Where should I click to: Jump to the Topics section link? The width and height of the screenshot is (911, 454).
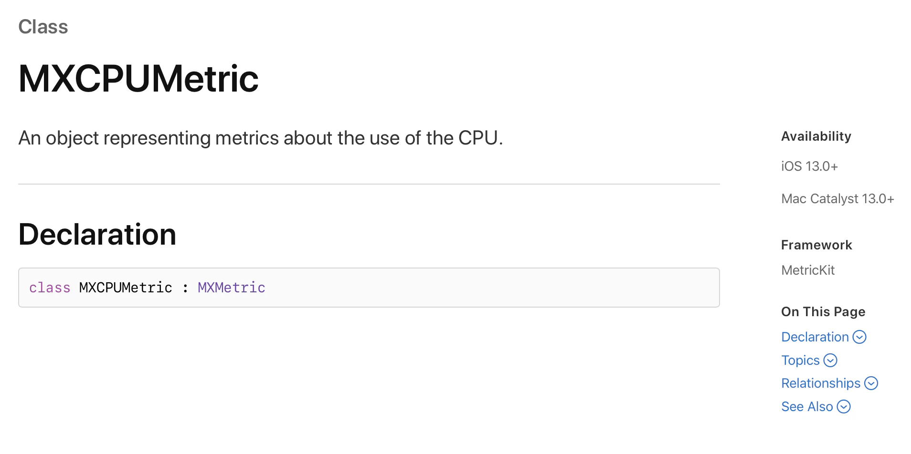(800, 361)
